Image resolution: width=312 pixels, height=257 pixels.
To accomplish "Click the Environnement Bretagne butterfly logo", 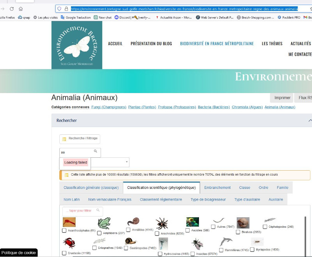I will (77, 45).
